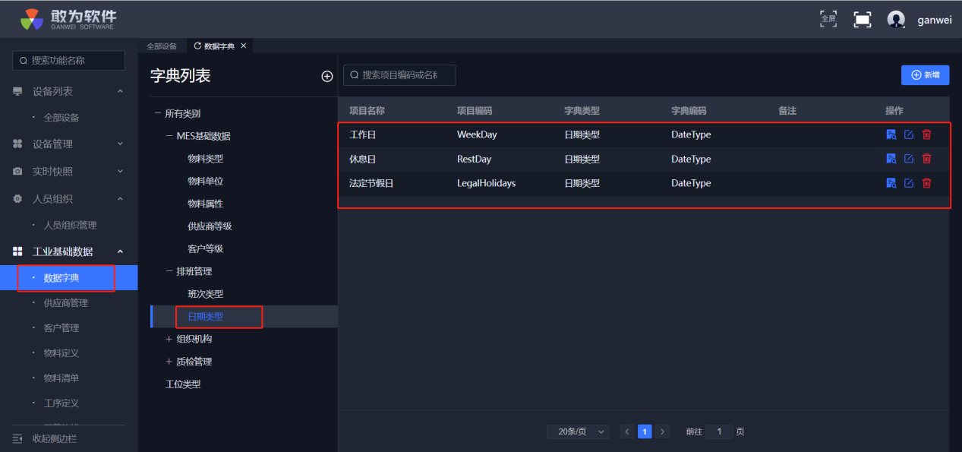Delete the 休息日 row
Screen dimensions: 962x452
[x=926, y=159]
